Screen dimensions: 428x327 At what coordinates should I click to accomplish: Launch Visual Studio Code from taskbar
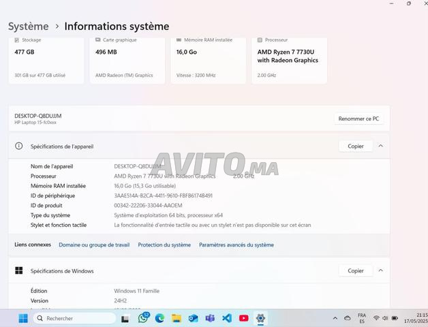click(227, 318)
